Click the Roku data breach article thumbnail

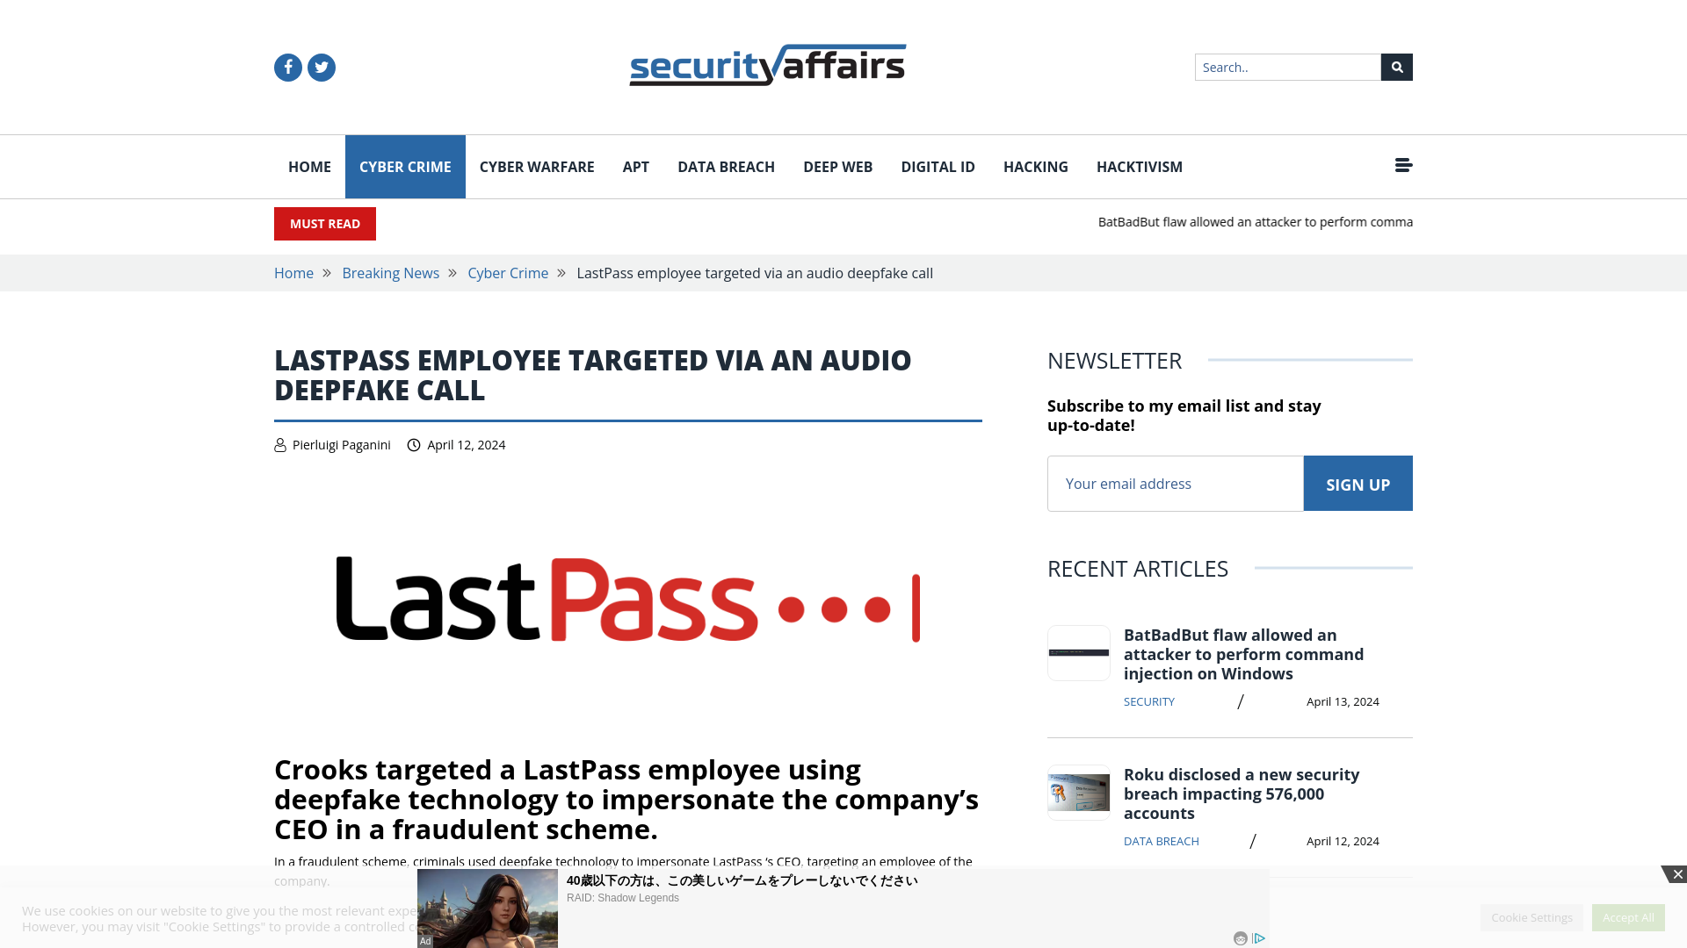pyautogui.click(x=1079, y=793)
